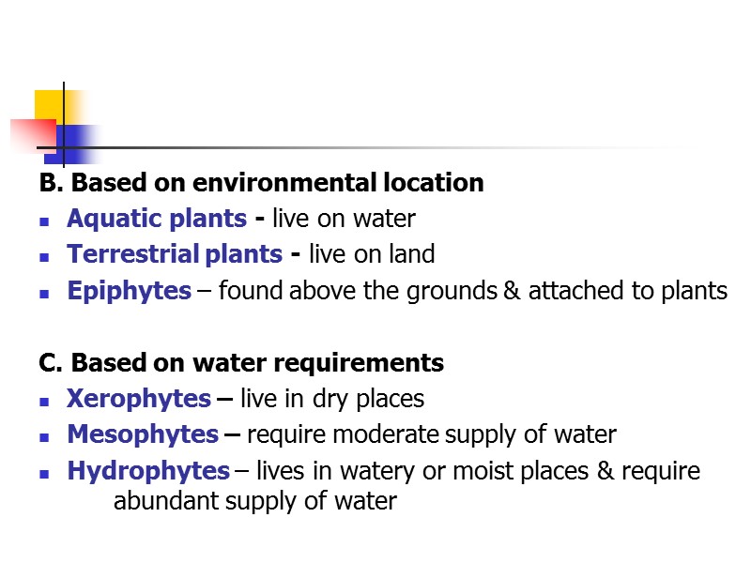Click the text "require moderate supply of water"
Viewport: 751px width, 563px height.
click(x=432, y=434)
